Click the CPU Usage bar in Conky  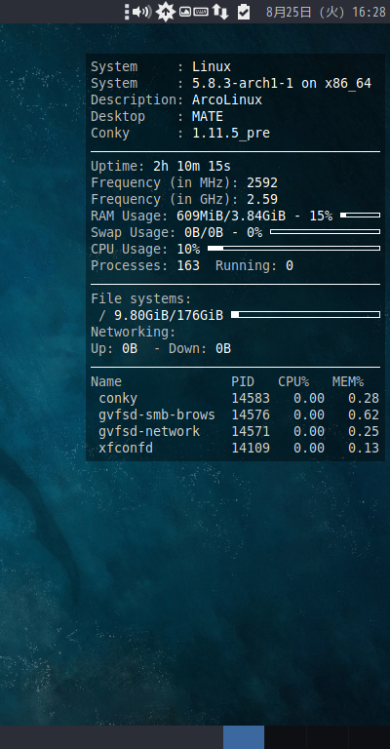(x=293, y=249)
